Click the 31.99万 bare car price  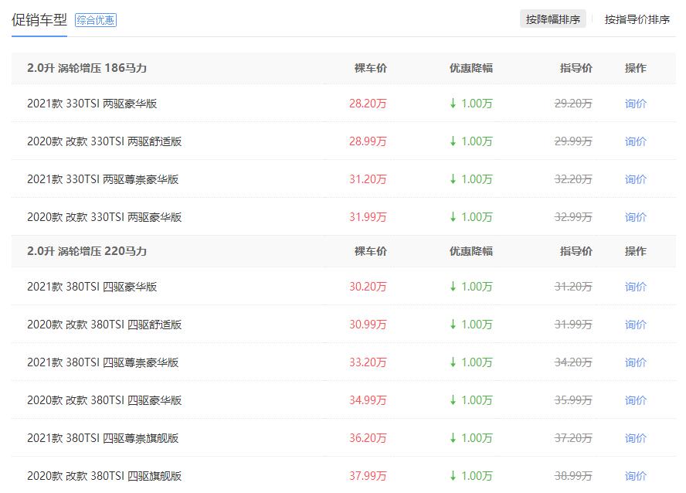pyautogui.click(x=368, y=217)
